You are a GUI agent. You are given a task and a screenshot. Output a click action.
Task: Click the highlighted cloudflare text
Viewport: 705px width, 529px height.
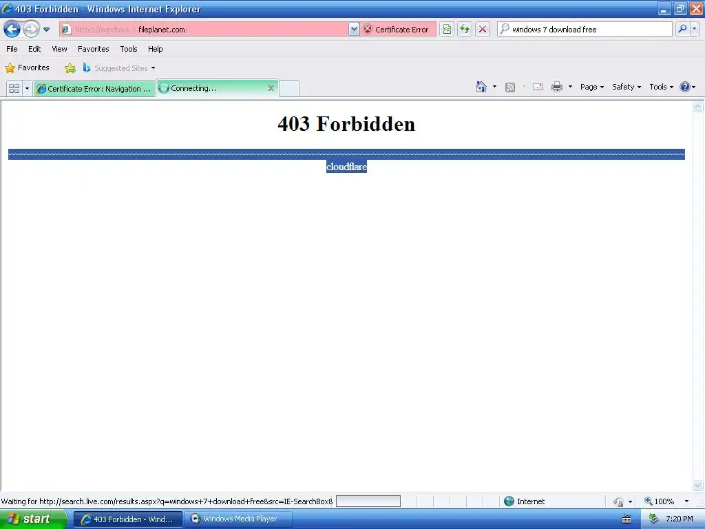347,167
